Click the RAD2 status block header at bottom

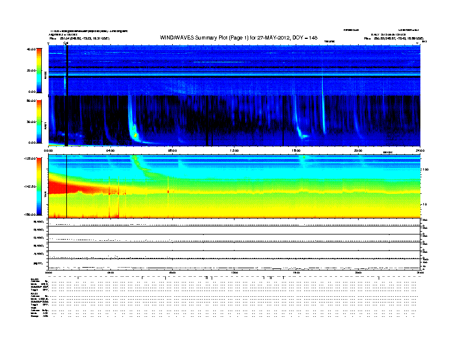point(34,279)
